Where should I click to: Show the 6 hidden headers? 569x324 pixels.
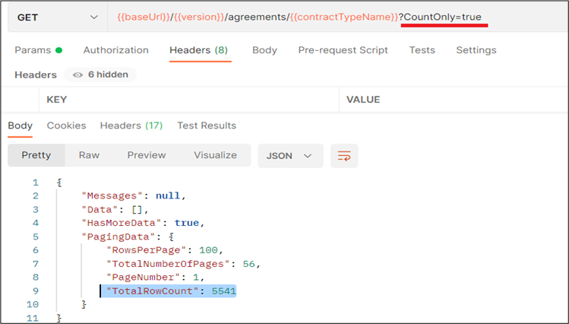100,75
